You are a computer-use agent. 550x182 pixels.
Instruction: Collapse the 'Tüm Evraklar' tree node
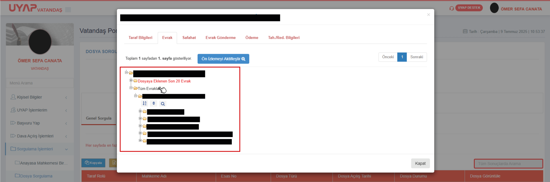point(131,88)
